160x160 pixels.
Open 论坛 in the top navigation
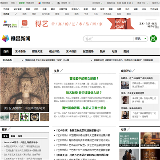point(144,9)
